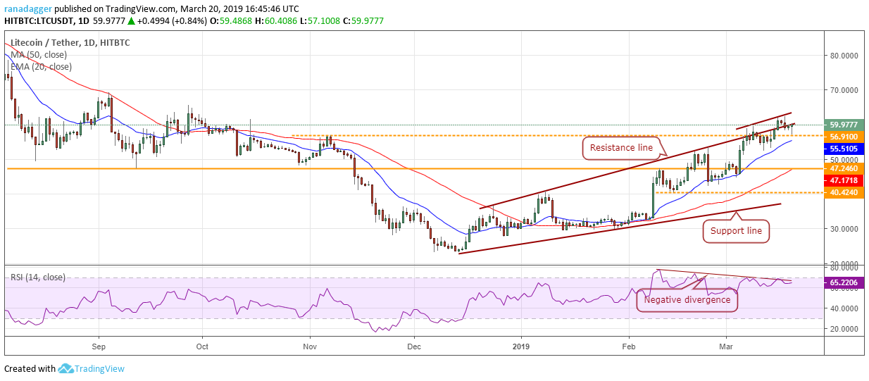Click the 70.0000 price axis tick

click(844, 91)
